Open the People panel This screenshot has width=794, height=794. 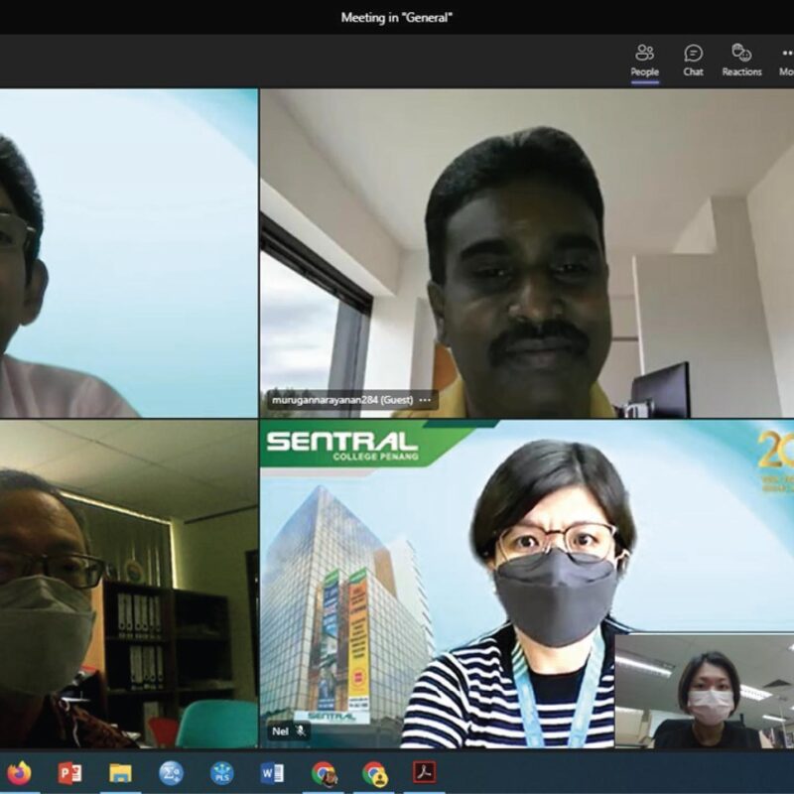click(x=644, y=61)
